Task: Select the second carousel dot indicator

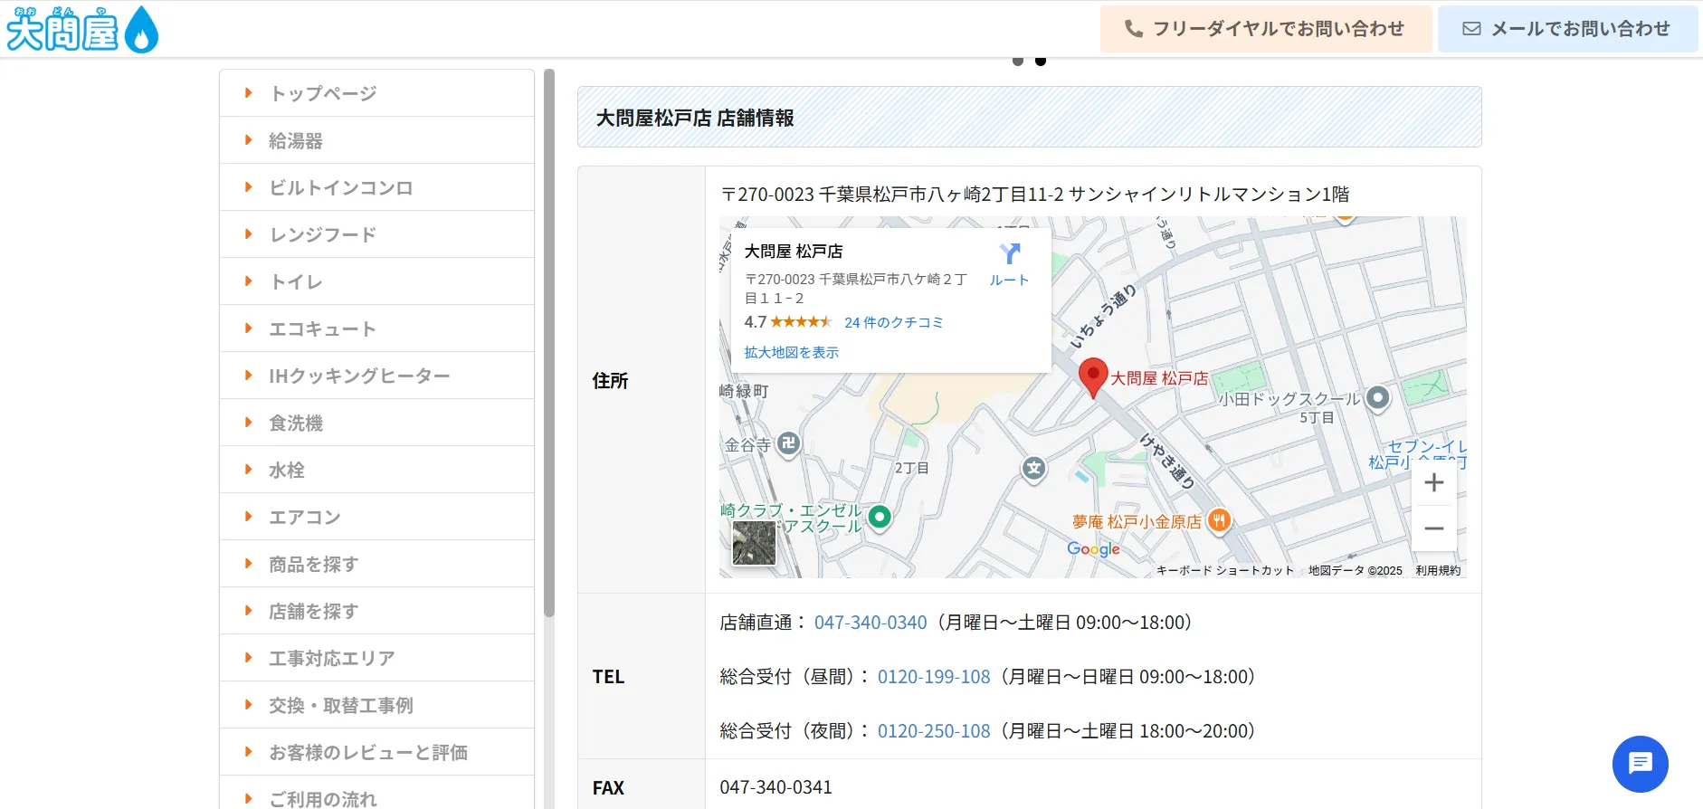Action: point(1041,61)
